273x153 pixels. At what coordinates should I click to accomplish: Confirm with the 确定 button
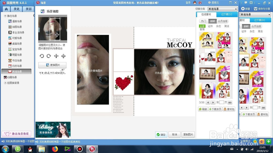(x=161, y=134)
